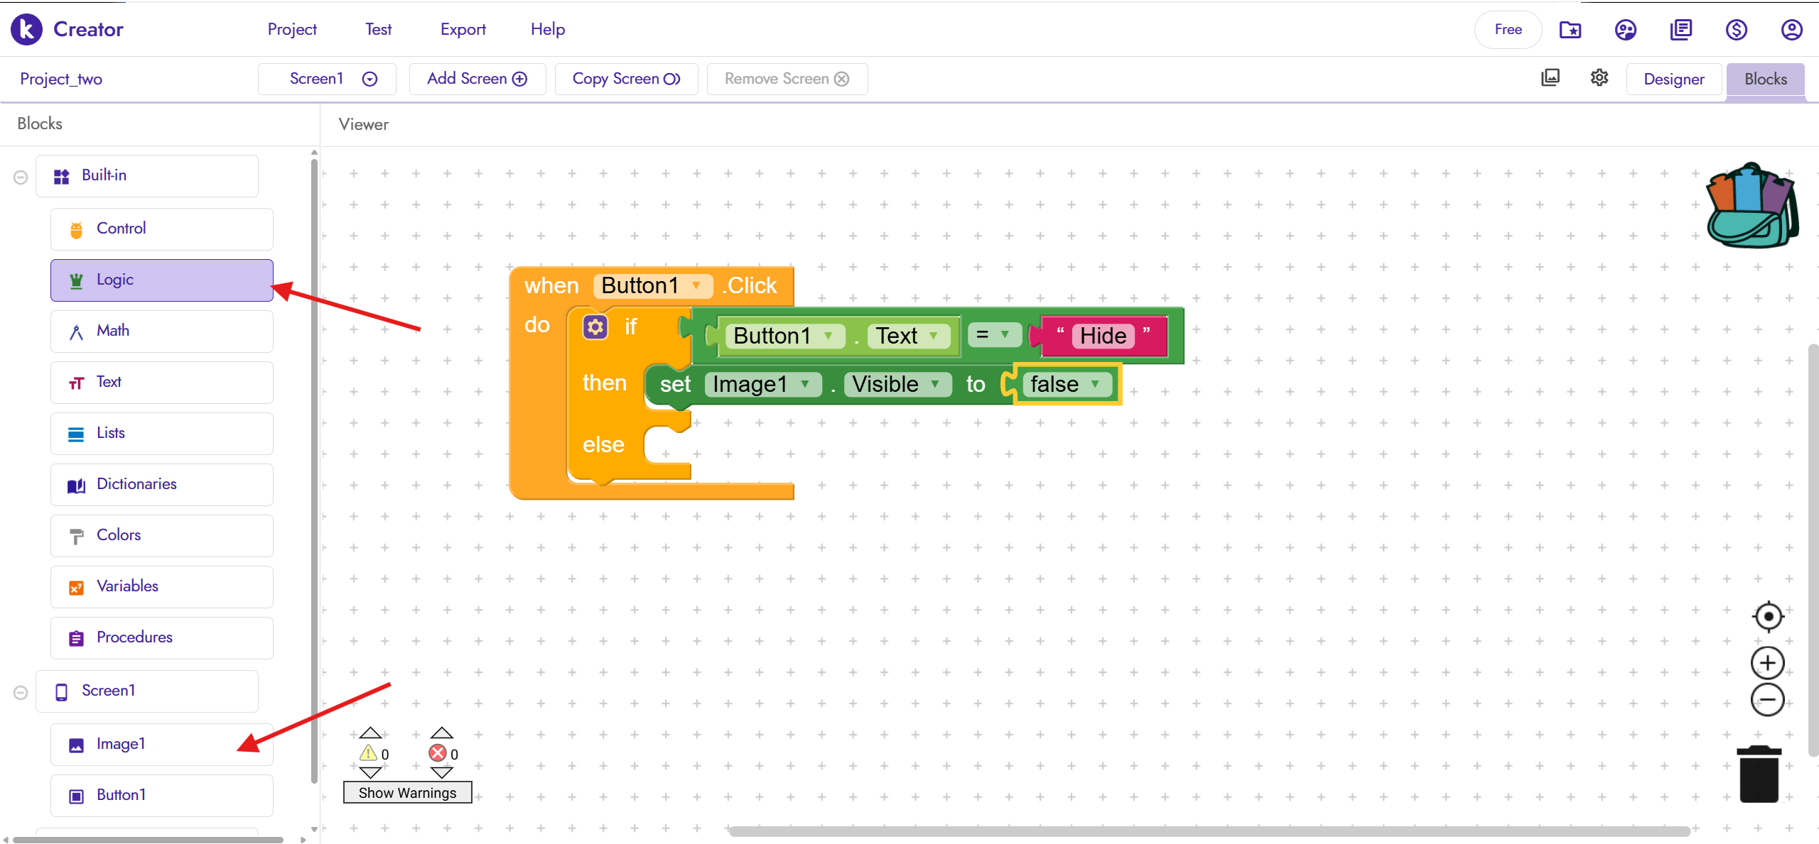The image size is (1819, 844).
Task: Center workspace with the target icon
Action: [x=1768, y=616]
